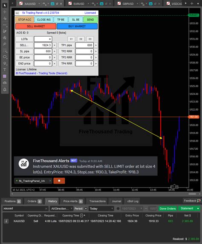The width and height of the screenshot is (202, 244).
Task: Add a new chart tab with plus icon
Action: pos(192,3)
